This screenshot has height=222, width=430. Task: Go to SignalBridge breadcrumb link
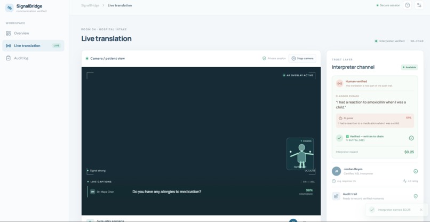point(90,5)
